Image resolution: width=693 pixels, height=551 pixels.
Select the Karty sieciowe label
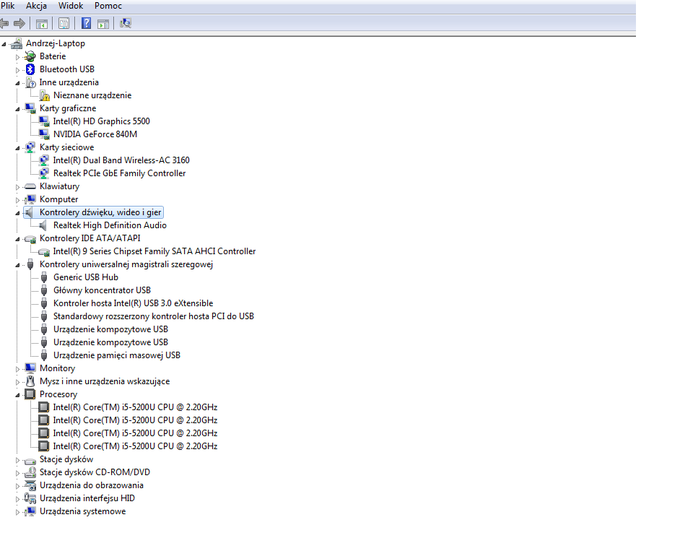pyautogui.click(x=66, y=147)
